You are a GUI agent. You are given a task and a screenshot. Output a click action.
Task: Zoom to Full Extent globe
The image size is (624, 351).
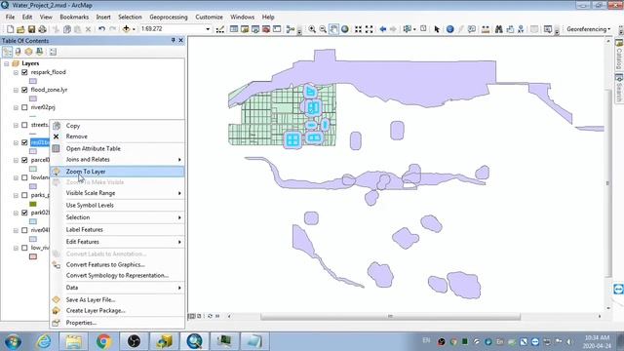pos(344,29)
